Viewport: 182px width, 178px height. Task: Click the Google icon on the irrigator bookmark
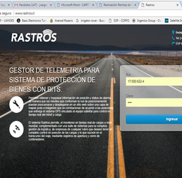pos(77,21)
